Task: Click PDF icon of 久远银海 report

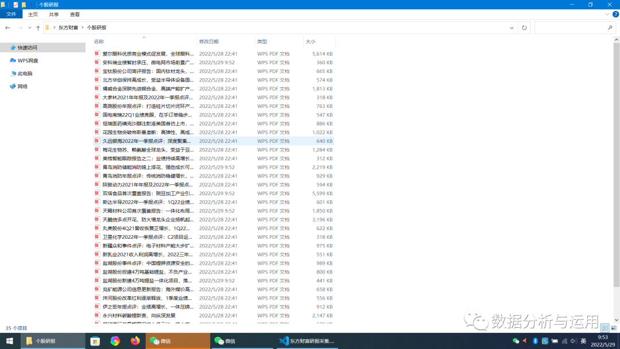Action: pyautogui.click(x=97, y=141)
